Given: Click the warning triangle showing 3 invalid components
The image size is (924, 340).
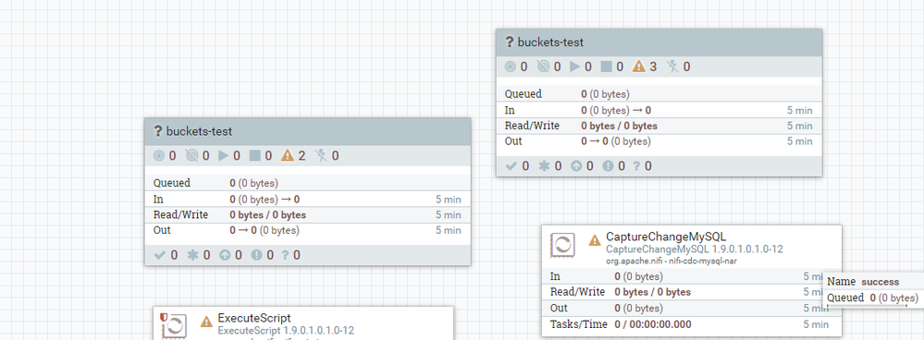Looking at the screenshot, I should [x=639, y=67].
